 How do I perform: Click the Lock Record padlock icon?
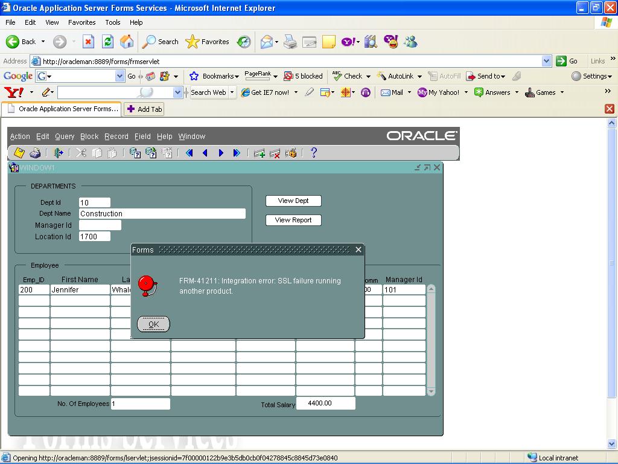point(291,153)
